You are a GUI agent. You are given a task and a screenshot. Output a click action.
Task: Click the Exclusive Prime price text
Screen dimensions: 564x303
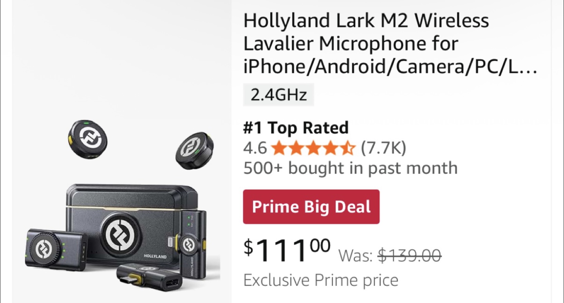[320, 280]
